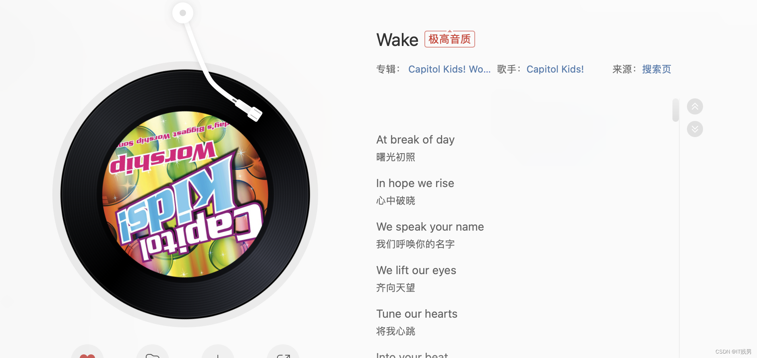Open the 极高音质 sound quality selector
This screenshot has width=757, height=358.
point(450,39)
